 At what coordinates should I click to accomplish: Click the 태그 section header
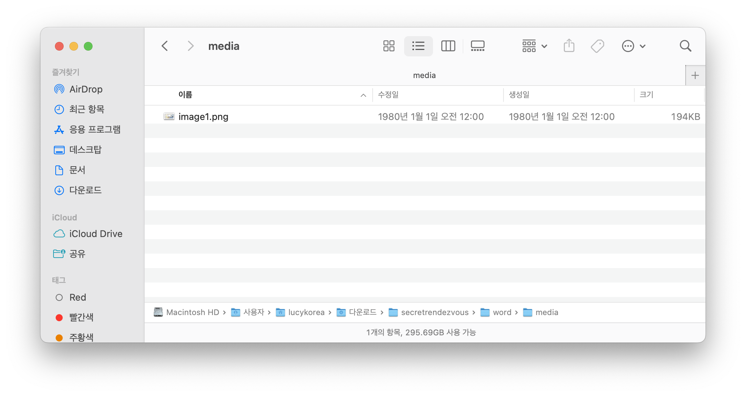coord(59,280)
